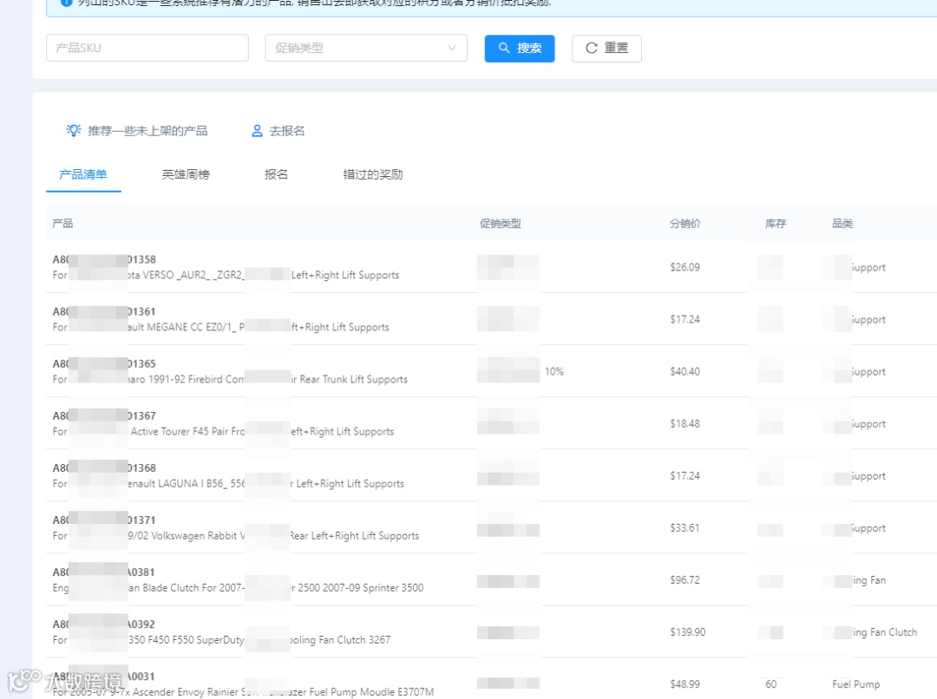The height and width of the screenshot is (699, 937).
Task: Click the MEGANE CC product description
Action: (221, 328)
